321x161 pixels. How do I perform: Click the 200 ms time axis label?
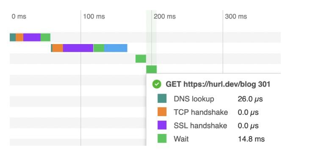pos(165,17)
